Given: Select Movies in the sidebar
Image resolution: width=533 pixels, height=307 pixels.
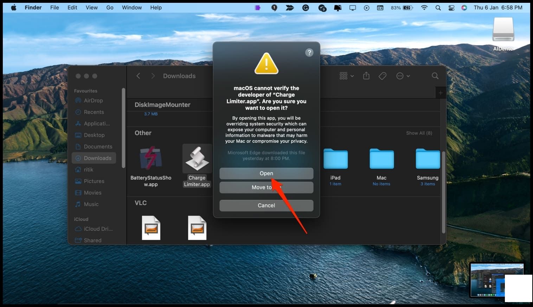Looking at the screenshot, I should [94, 193].
